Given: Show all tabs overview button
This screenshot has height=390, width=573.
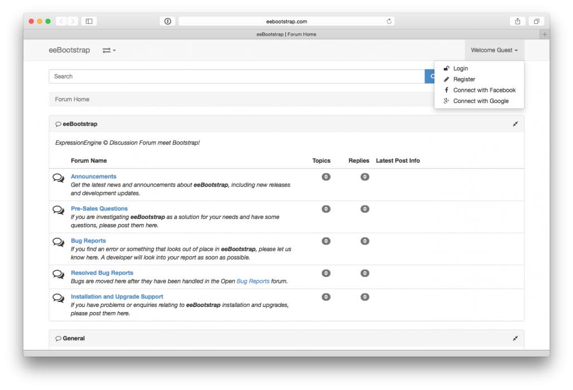Looking at the screenshot, I should [536, 21].
